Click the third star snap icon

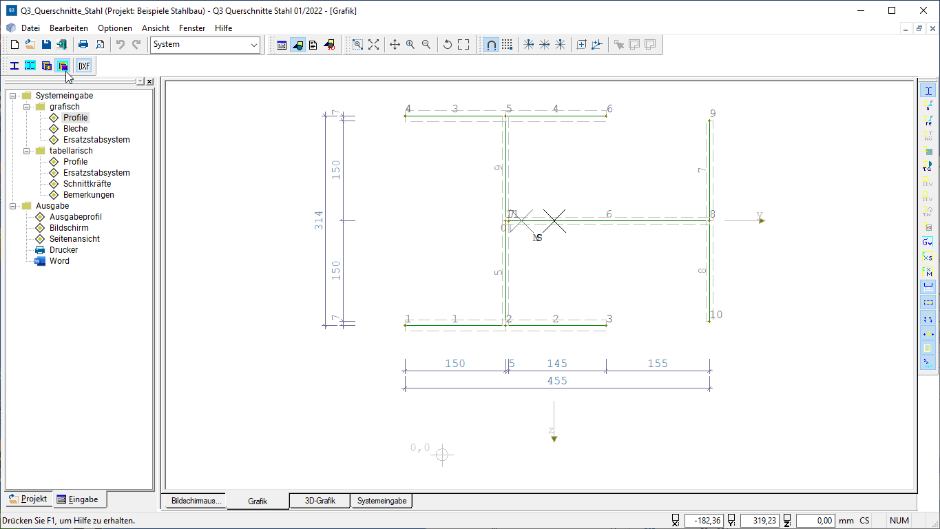coord(560,44)
